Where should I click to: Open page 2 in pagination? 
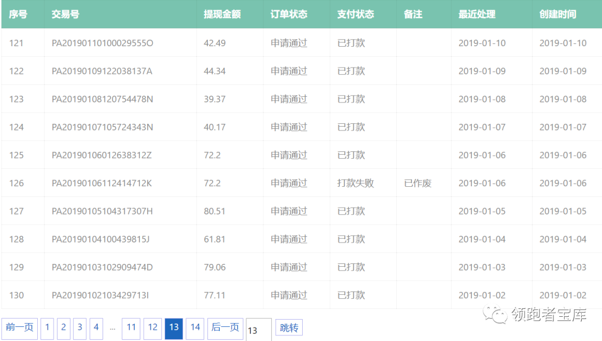(x=64, y=328)
